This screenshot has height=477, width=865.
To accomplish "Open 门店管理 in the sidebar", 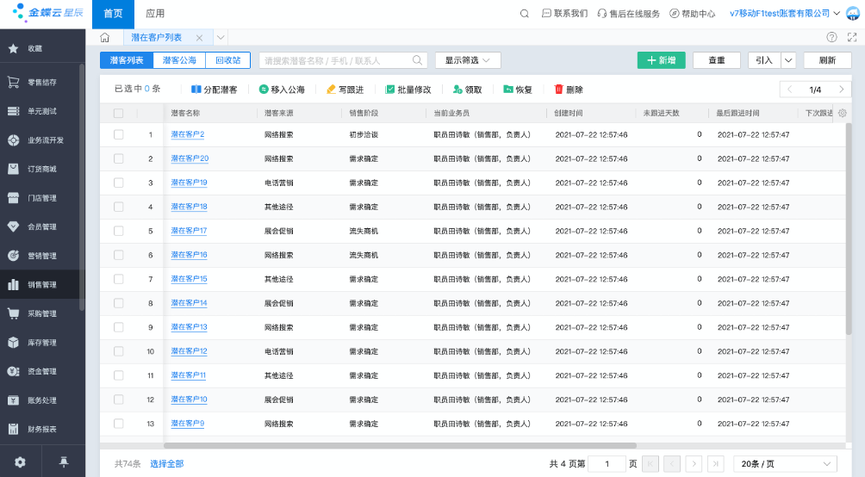I will tap(42, 198).
